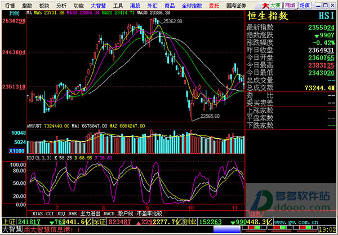Click the 上证 index value 241817
This screenshot has height=235, width=338.
29,221
